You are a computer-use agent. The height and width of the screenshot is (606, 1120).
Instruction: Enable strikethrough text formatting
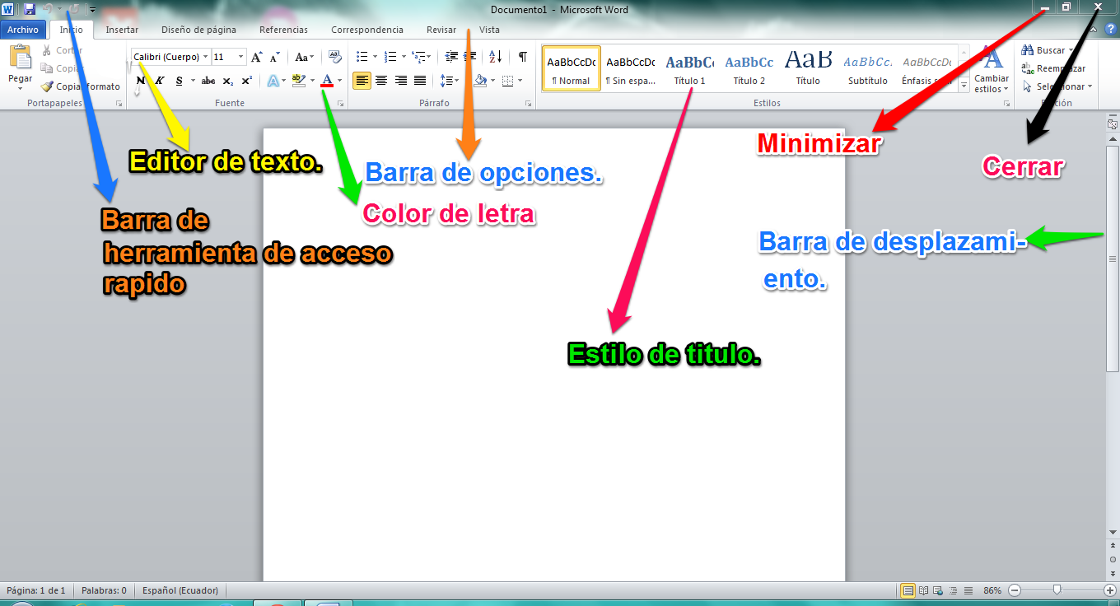point(208,80)
